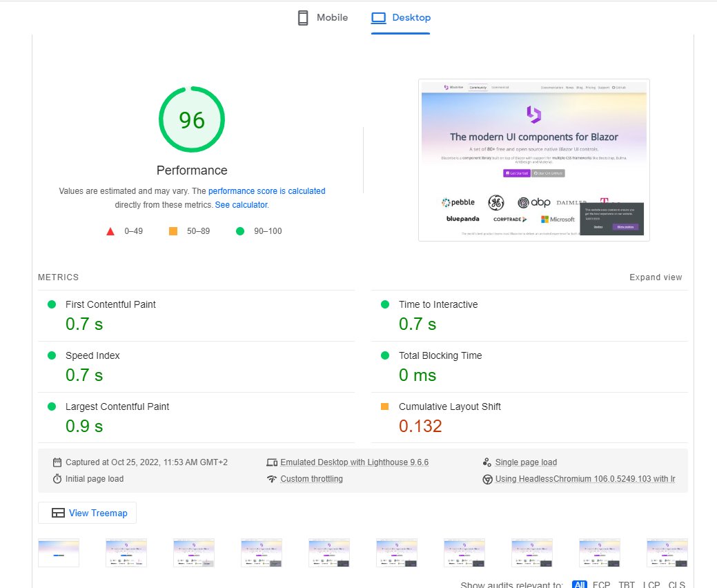
Task: Click the orange square beside Cumulative Layout Shift
Action: click(385, 406)
